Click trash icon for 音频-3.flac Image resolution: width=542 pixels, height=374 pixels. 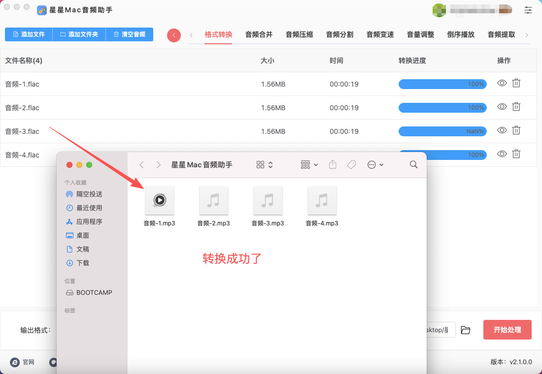[516, 130]
